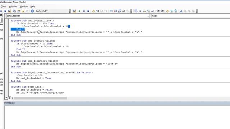This screenshot has height=129, width=230.
Task: Open Visual Basic Help question mark icon
Action: pyautogui.click(x=32, y=11)
